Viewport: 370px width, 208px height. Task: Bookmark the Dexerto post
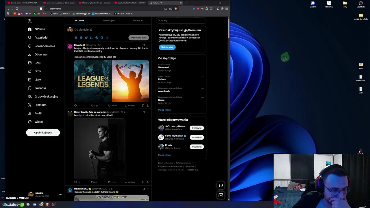143,105
